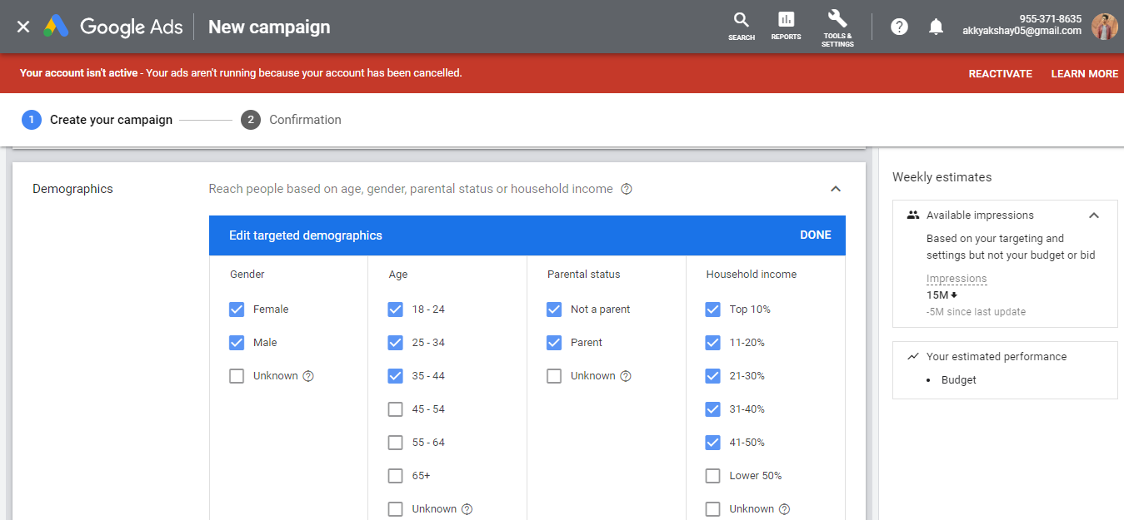Enable the Unknown gender checkbox
The image size is (1124, 520).
[x=237, y=375]
